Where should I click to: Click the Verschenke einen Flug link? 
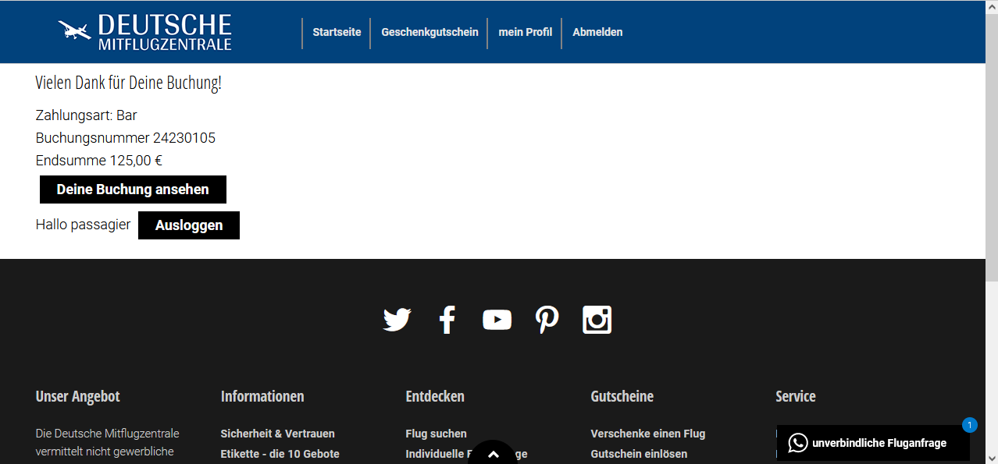(x=647, y=434)
